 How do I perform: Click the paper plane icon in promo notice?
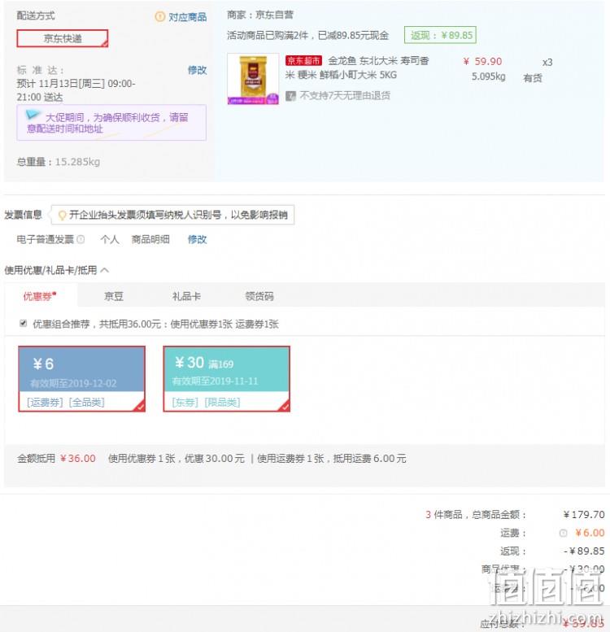click(33, 116)
